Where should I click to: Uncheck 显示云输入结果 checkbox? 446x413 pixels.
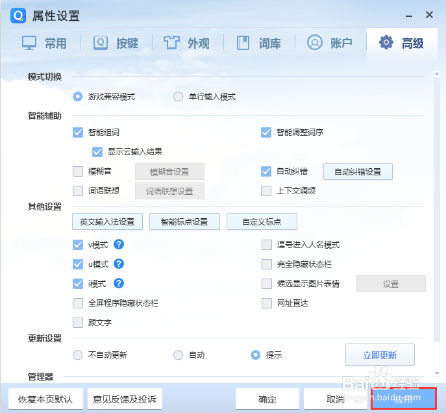pyautogui.click(x=97, y=152)
